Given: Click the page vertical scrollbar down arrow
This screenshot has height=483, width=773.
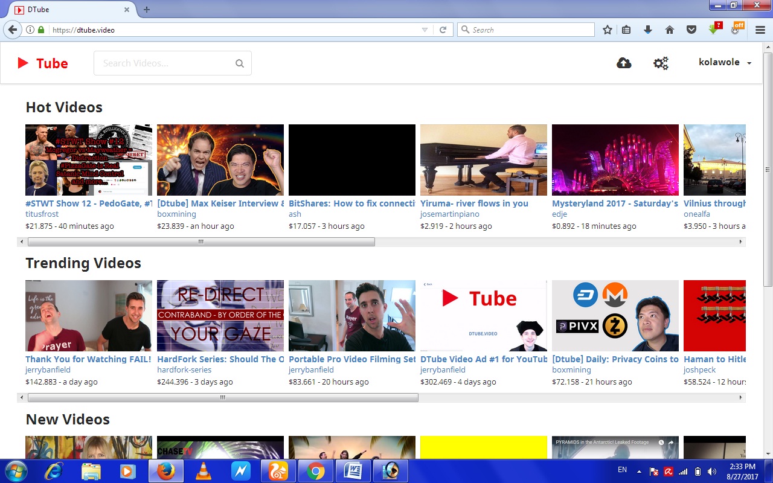Looking at the screenshot, I should point(767,454).
